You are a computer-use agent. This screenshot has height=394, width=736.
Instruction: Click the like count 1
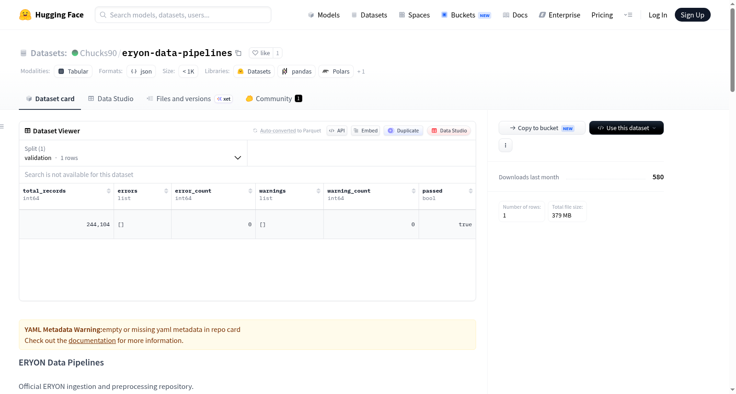point(277,53)
